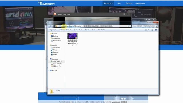Select Computer in the navigation pane

pos(55,59)
